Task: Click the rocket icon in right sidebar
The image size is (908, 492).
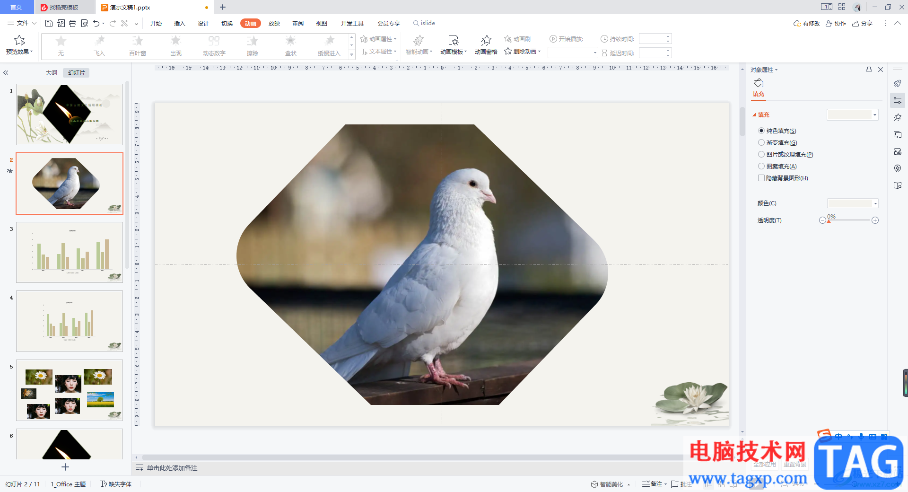Action: click(x=898, y=83)
